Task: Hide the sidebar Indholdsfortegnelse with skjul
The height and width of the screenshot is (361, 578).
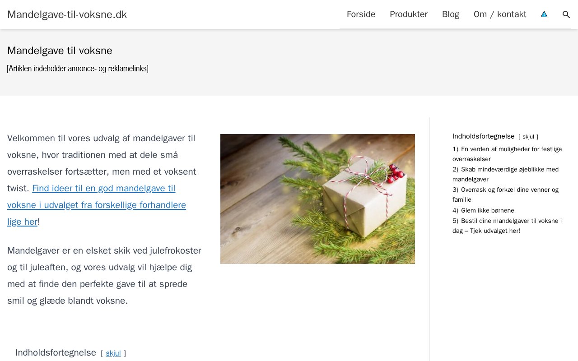Action: pos(528,137)
